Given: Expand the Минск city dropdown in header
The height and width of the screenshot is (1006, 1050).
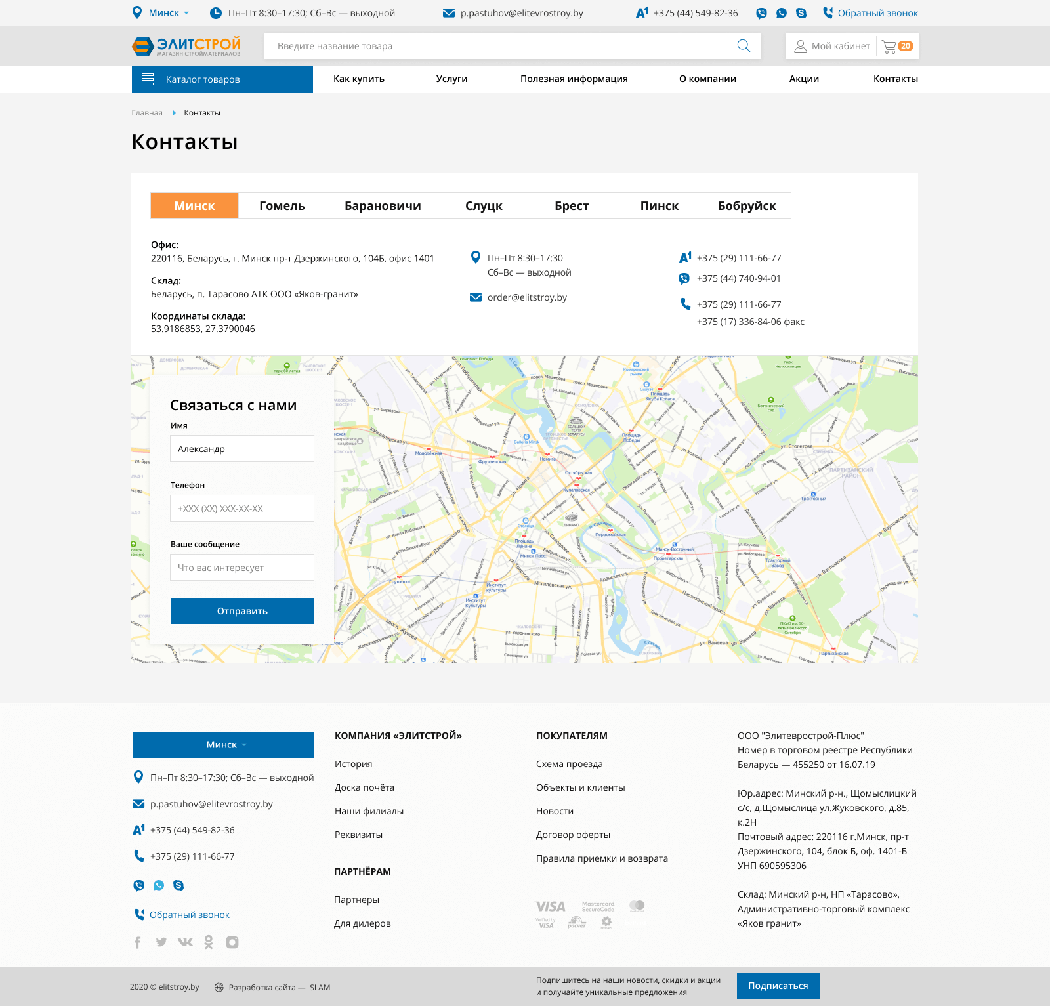Looking at the screenshot, I should 169,13.
